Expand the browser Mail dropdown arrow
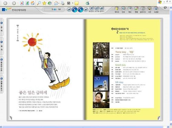The width and height of the screenshot is (172, 128). [x=59, y=3]
